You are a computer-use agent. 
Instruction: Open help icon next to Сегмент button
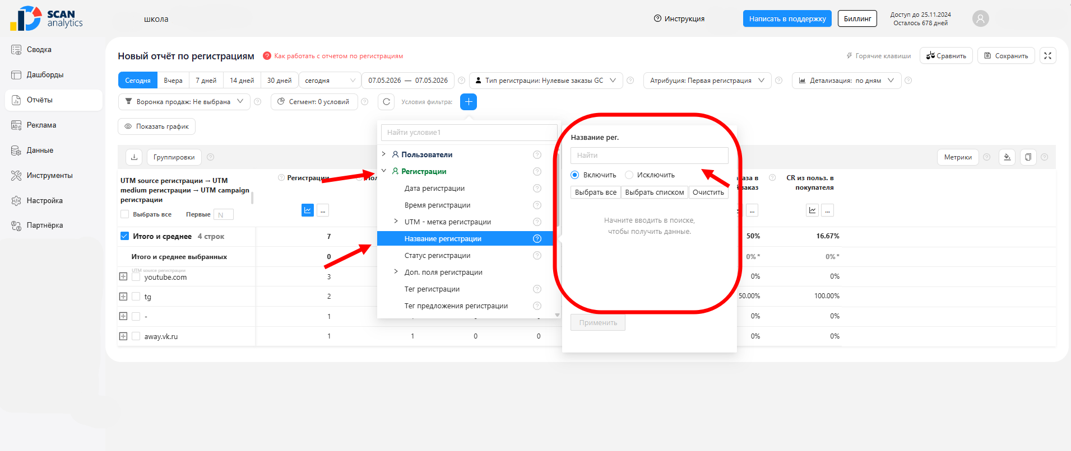(365, 102)
